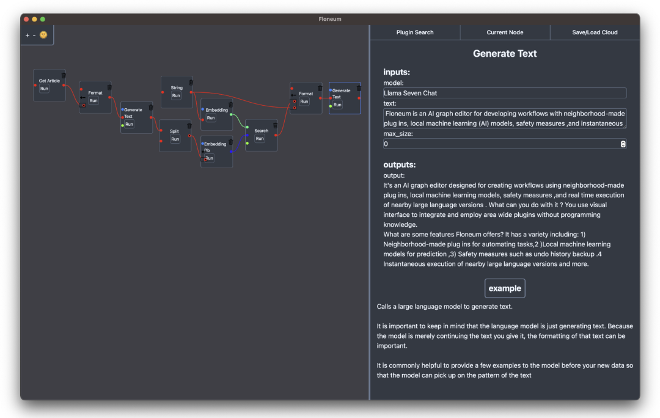The height and width of the screenshot is (418, 660).
Task: Click the max_size number field
Action: tap(505, 144)
